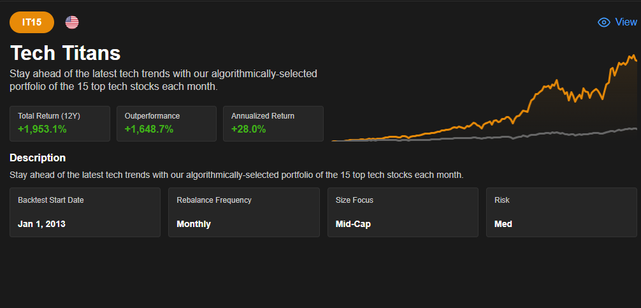This screenshot has height=308, width=641.
Task: Click the orange portfolio performance line
Action: coord(531,100)
